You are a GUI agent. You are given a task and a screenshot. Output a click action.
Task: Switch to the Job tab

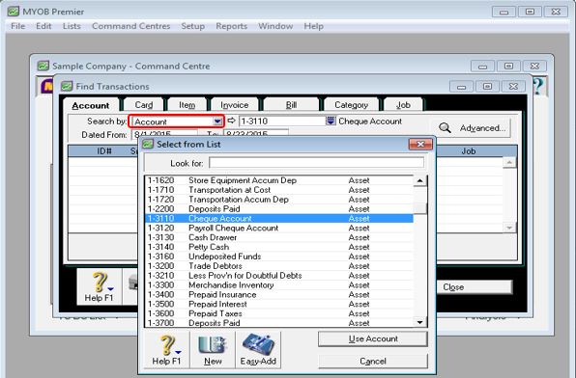pyautogui.click(x=403, y=105)
